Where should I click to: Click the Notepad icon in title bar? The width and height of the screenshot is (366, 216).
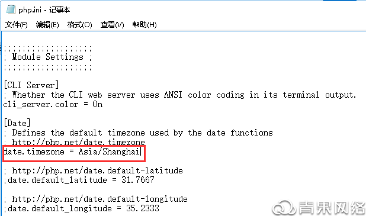[11, 9]
